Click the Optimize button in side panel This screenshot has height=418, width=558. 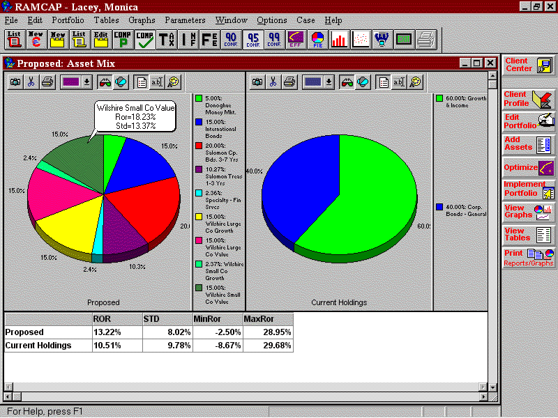pyautogui.click(x=529, y=167)
